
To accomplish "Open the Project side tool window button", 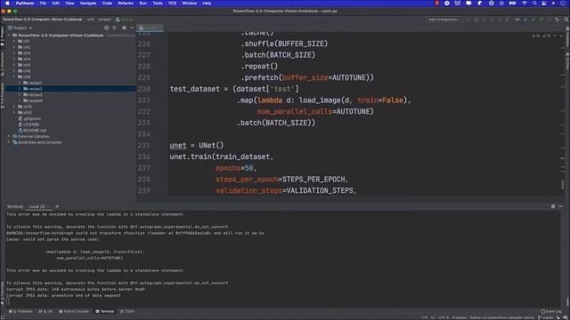I will click(x=2, y=36).
